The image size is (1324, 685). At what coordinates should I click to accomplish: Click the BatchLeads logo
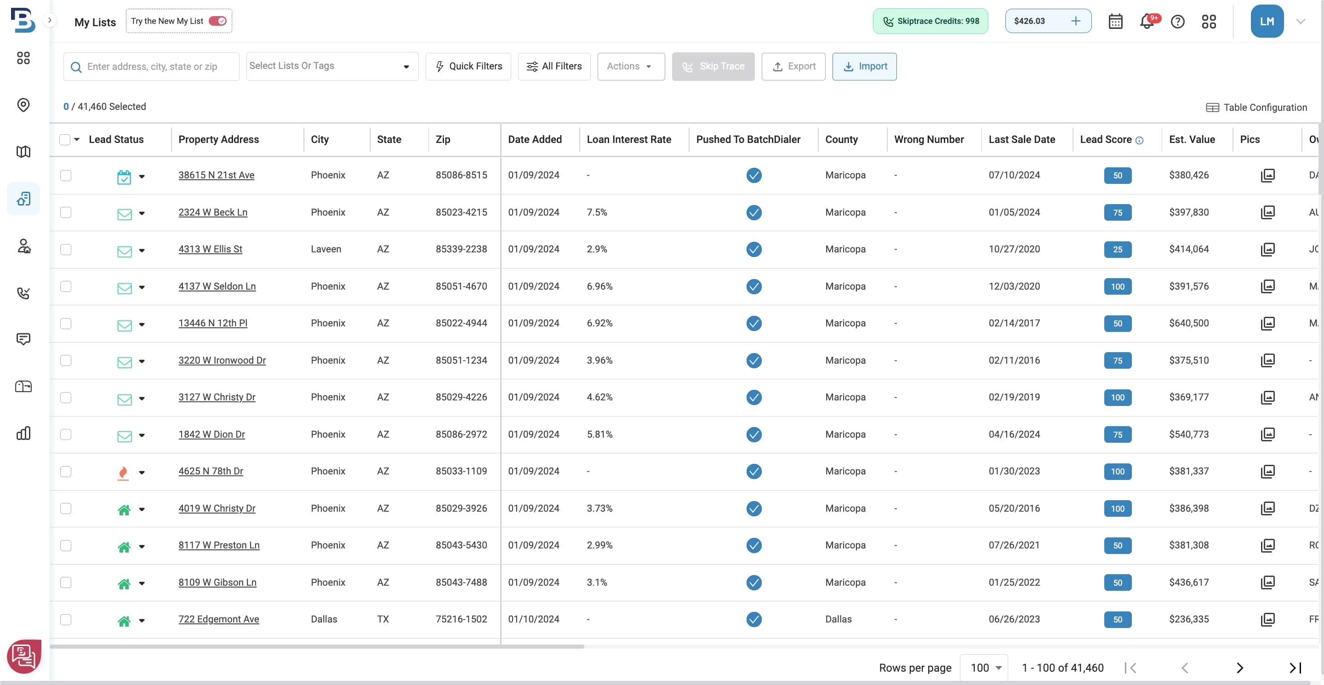pyautogui.click(x=23, y=21)
